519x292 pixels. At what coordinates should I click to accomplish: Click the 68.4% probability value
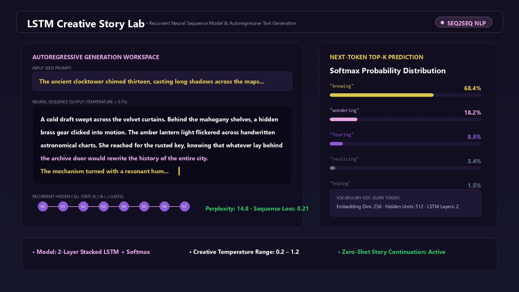473,88
